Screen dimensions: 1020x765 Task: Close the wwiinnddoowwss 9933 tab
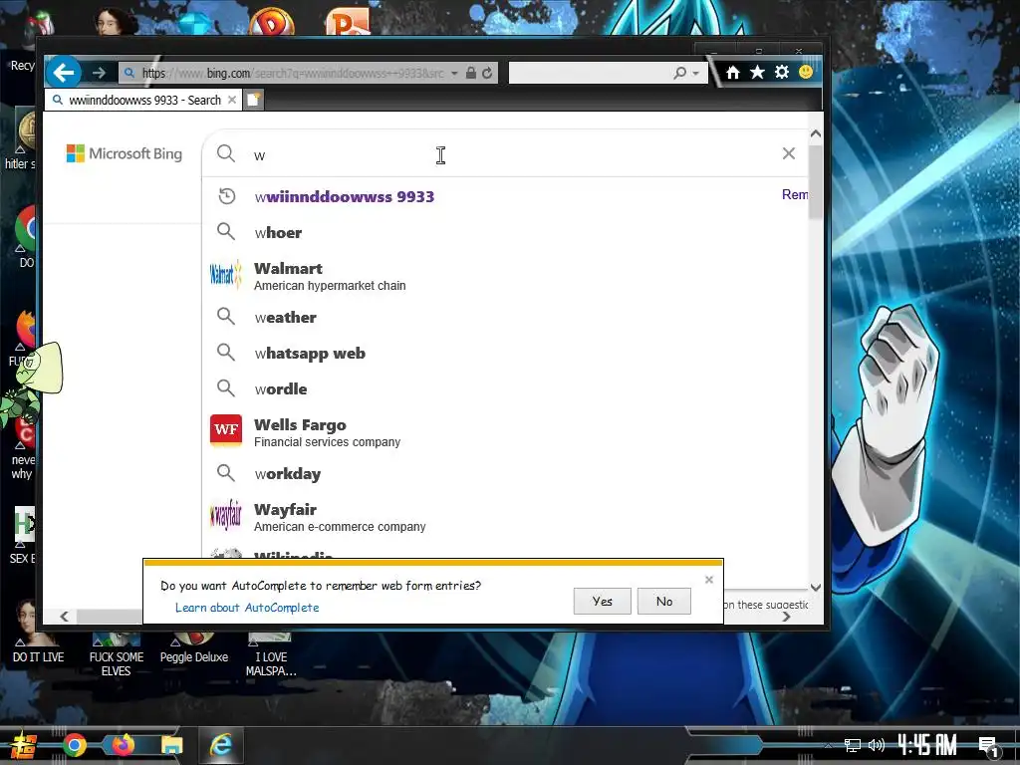click(x=231, y=101)
